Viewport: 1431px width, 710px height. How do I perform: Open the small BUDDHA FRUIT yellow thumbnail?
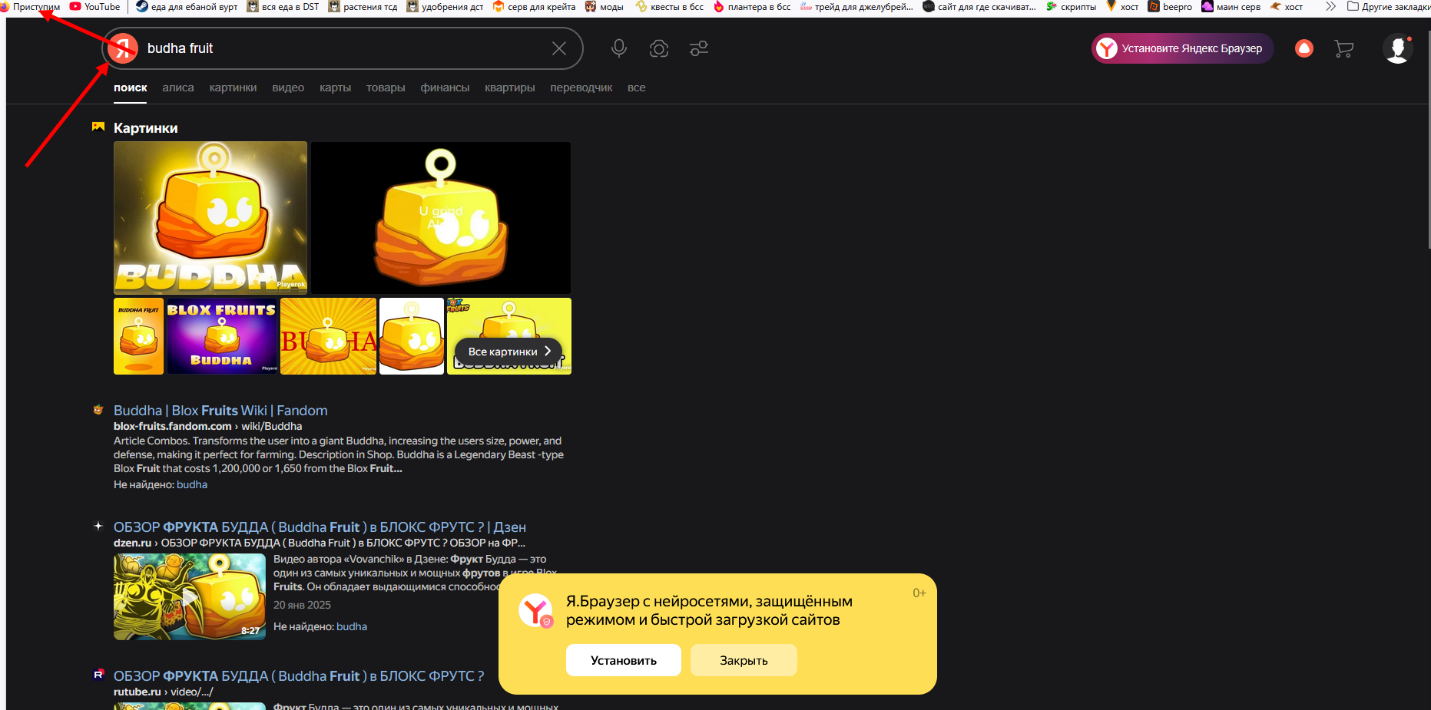138,336
